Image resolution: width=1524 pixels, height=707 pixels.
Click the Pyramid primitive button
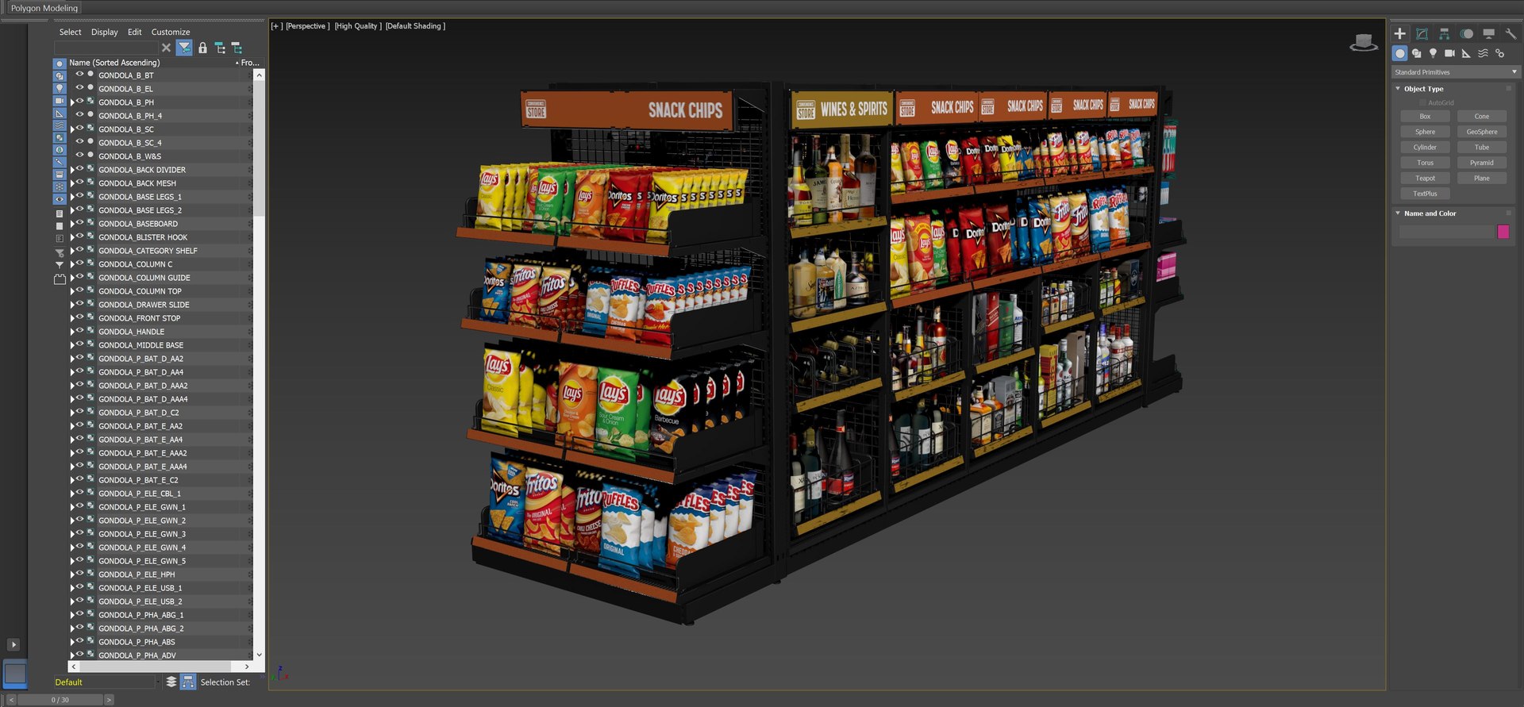(1482, 163)
